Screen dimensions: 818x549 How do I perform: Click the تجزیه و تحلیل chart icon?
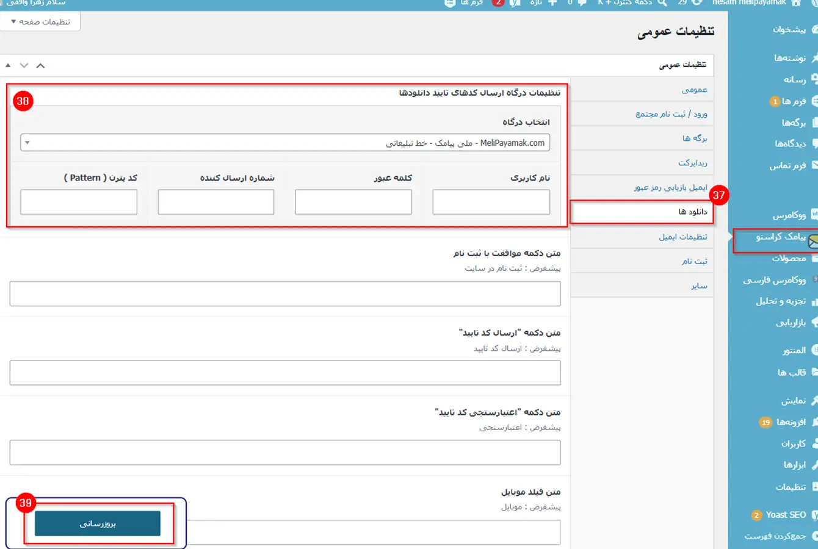coord(814,301)
